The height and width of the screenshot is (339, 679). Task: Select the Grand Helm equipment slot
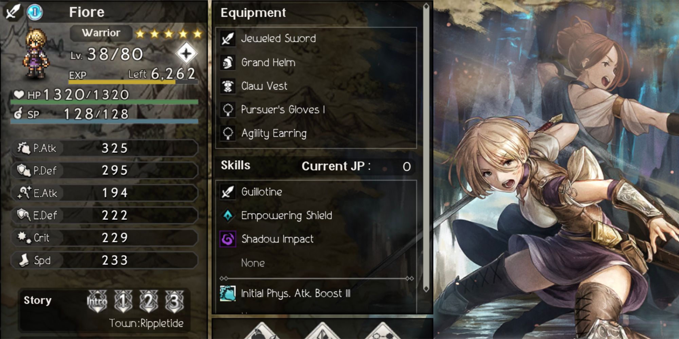(x=316, y=63)
